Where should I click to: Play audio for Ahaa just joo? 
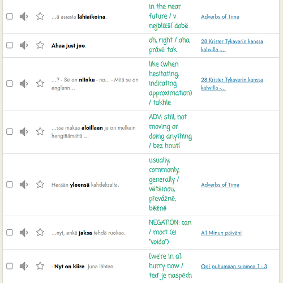tap(24, 45)
